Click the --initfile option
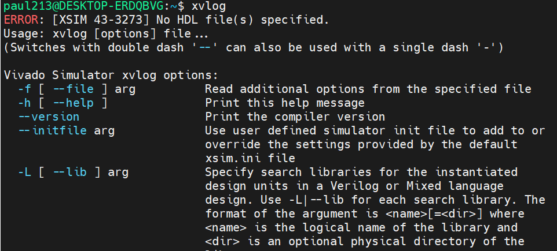The image size is (557, 251). click(x=53, y=131)
